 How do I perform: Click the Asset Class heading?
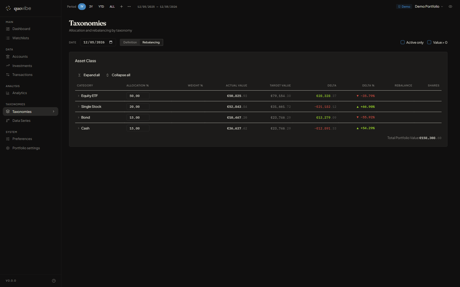[x=86, y=61]
